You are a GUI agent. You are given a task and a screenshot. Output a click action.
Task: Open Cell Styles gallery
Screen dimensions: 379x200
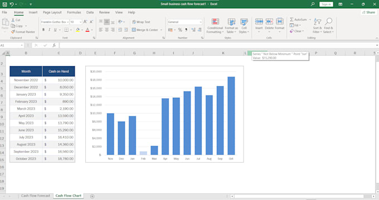[x=244, y=26]
